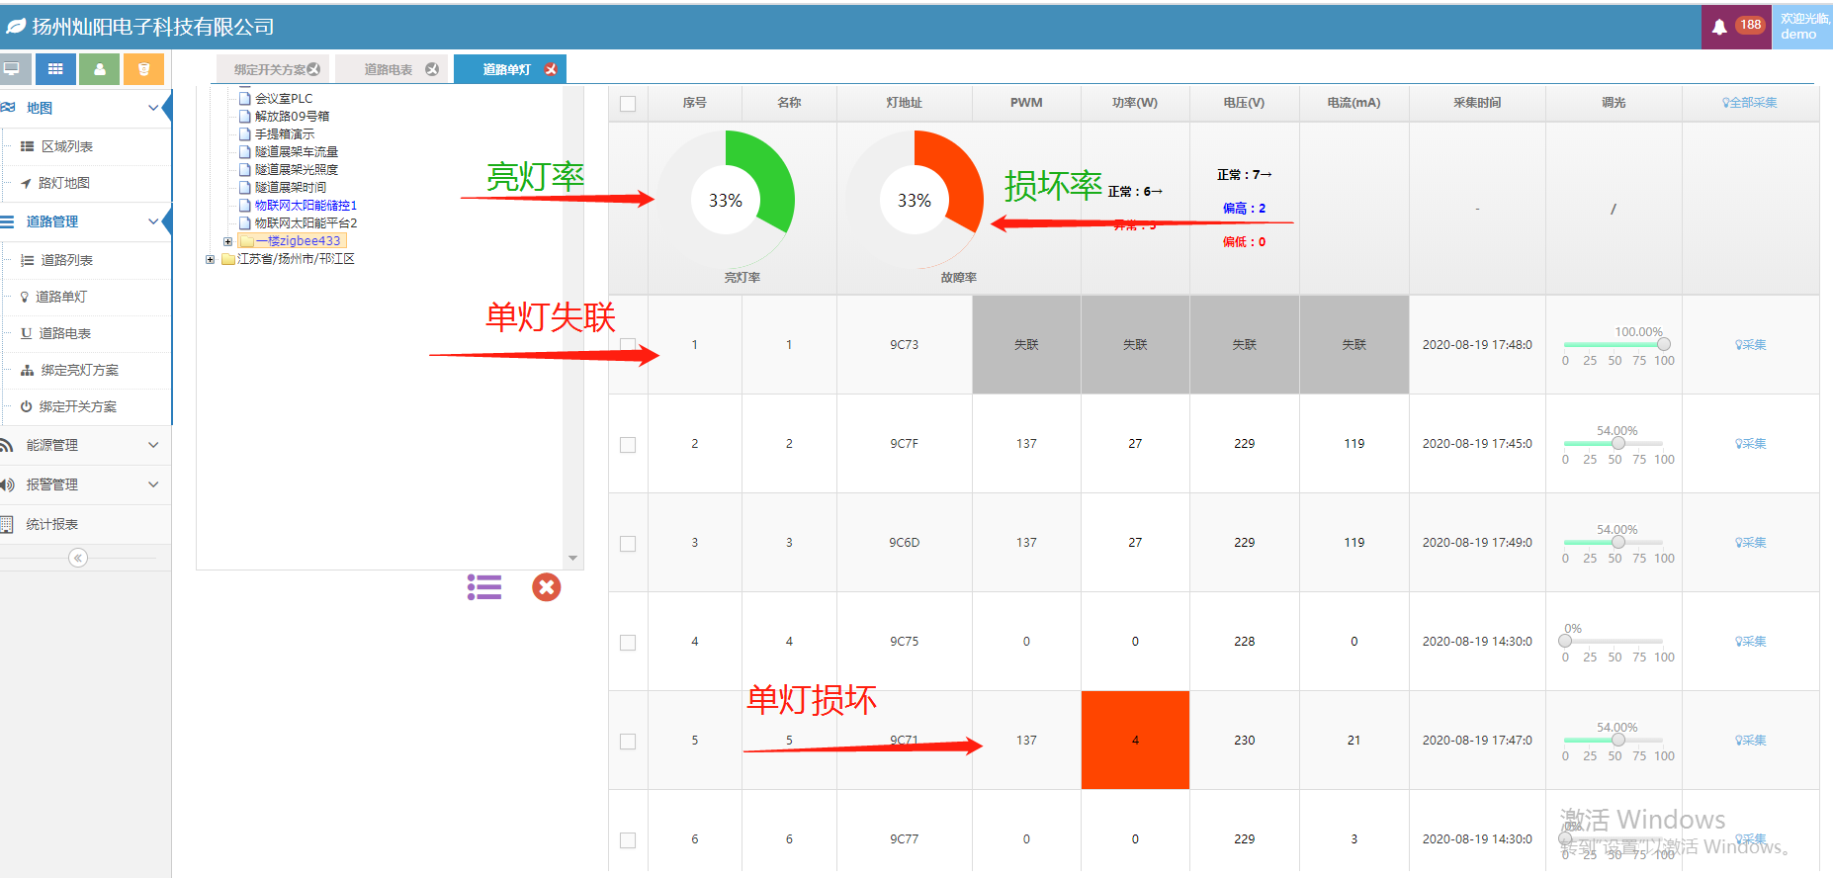Expand the 一楼zigbee433 tree folder
This screenshot has width=1833, height=878.
227,241
